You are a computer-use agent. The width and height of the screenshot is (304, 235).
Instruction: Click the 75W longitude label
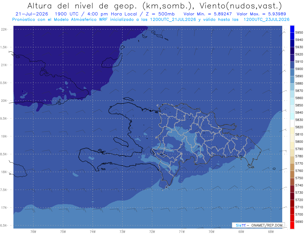[63, 231]
